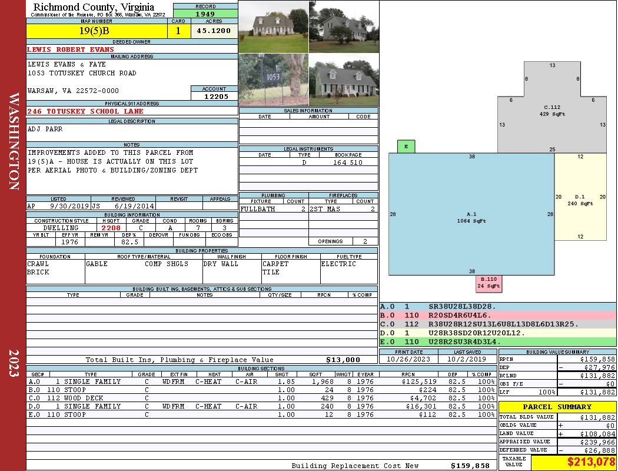Open the mailbox 1053 photo thumbnail
618x471 pixels.
[273, 80]
